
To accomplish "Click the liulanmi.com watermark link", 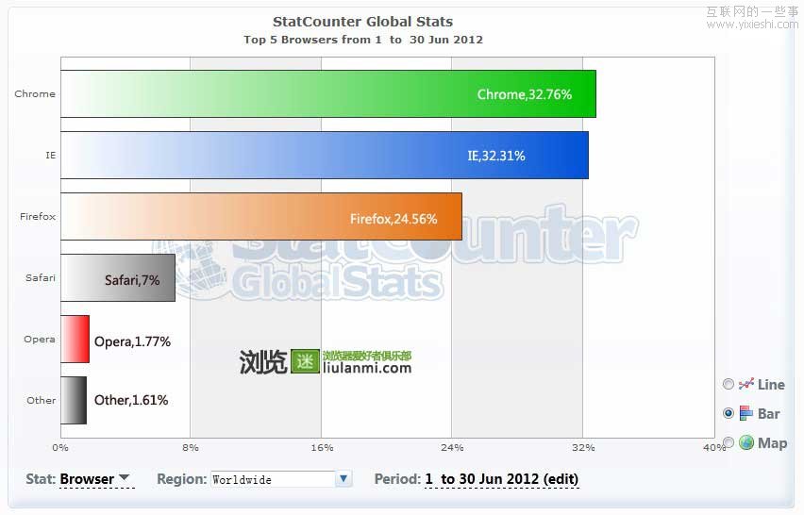I will [366, 368].
